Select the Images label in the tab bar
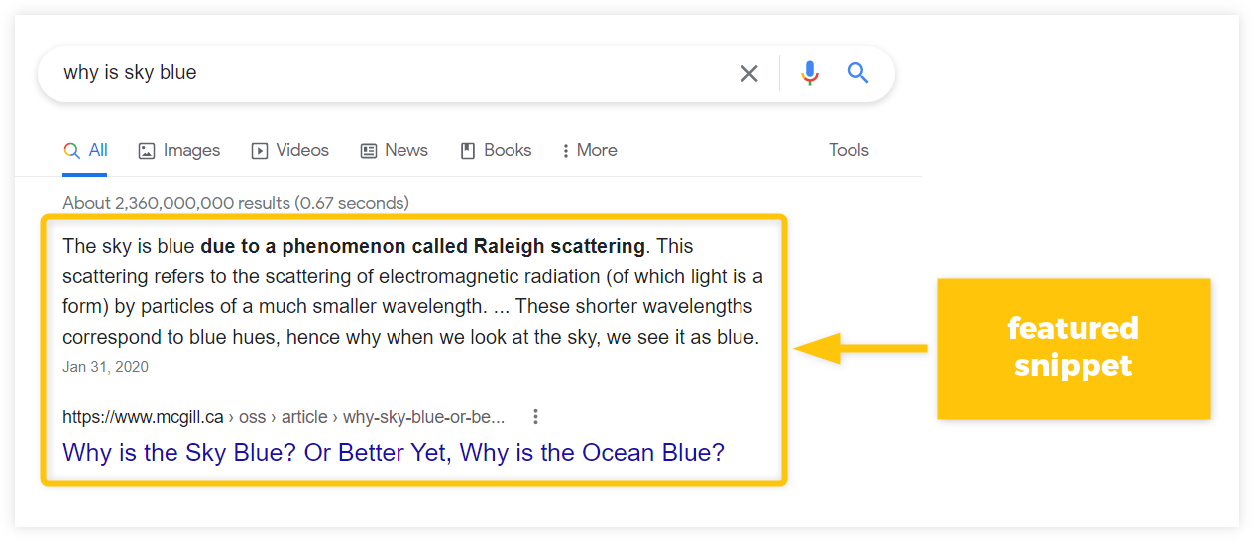 point(191,150)
